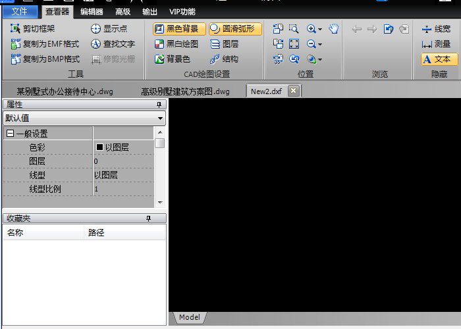This screenshot has width=461, height=329.
Task: Switch to the 输出 ribbon tab
Action: (x=149, y=12)
